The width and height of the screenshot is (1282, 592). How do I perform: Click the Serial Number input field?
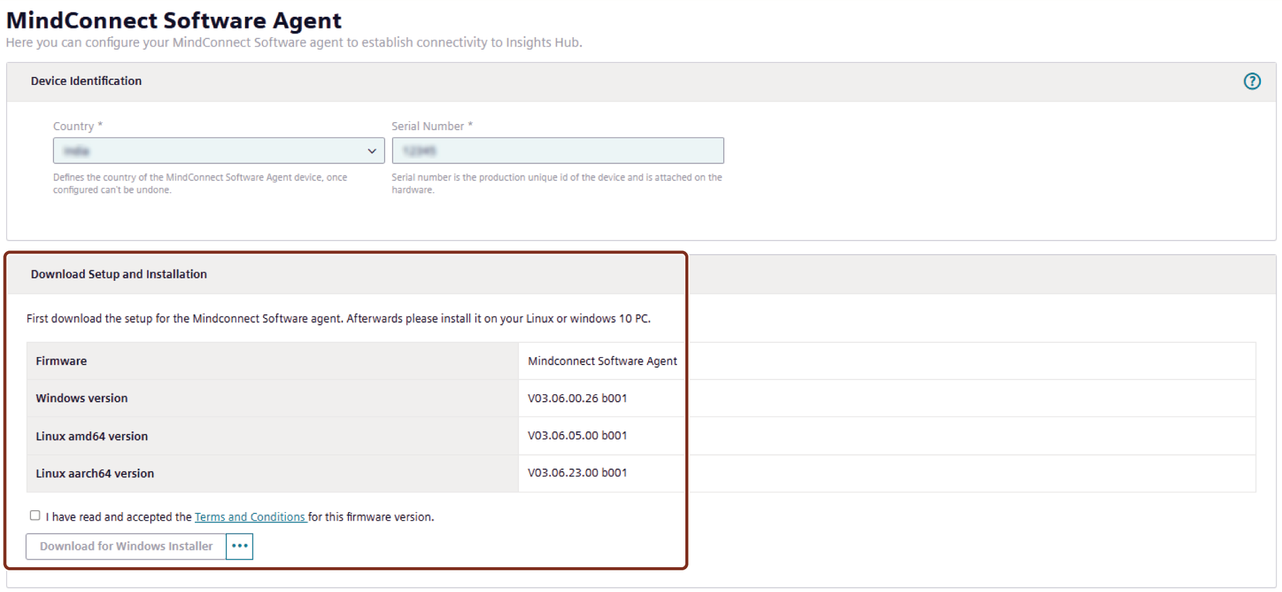pos(558,151)
